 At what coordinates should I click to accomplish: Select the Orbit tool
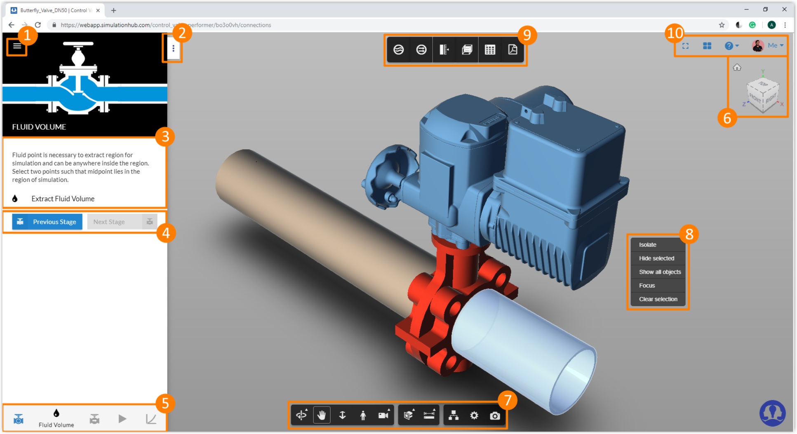[x=302, y=415]
